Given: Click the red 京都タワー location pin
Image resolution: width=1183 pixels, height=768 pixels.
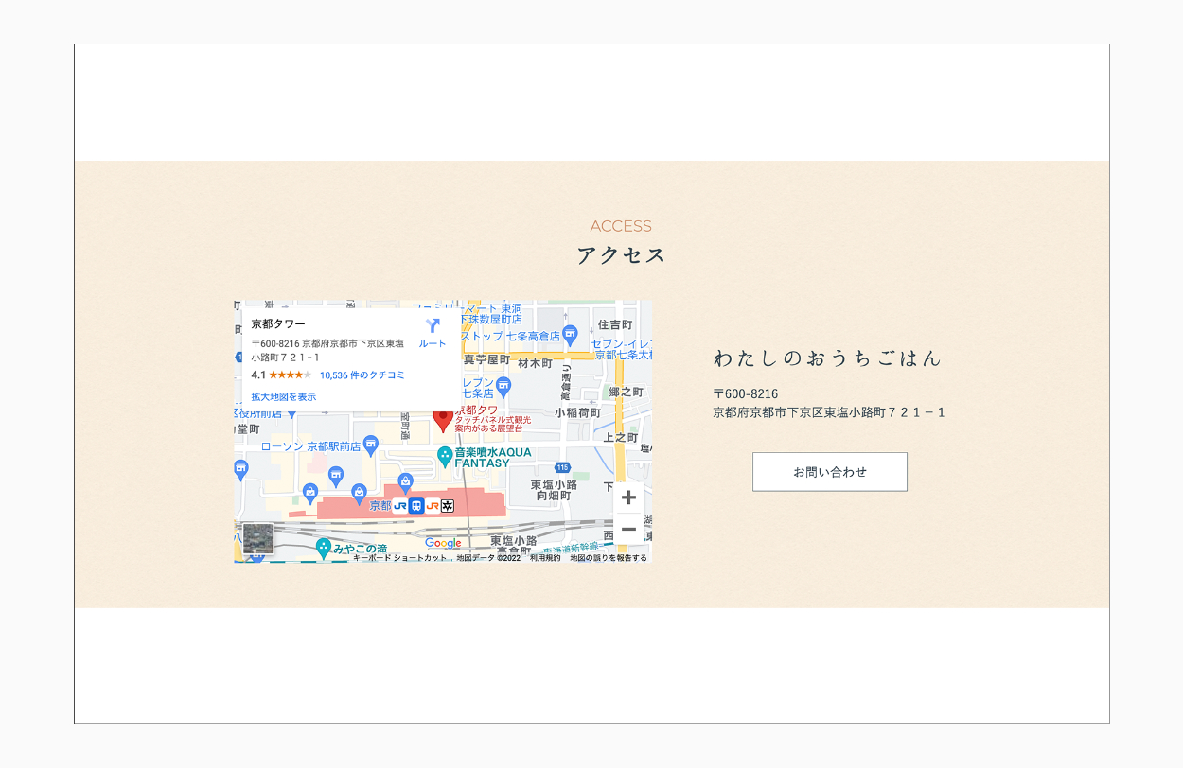Looking at the screenshot, I should [x=443, y=419].
